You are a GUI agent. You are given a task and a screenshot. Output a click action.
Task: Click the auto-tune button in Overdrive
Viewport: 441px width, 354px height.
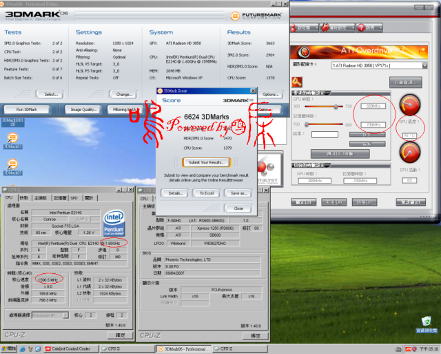(405, 82)
